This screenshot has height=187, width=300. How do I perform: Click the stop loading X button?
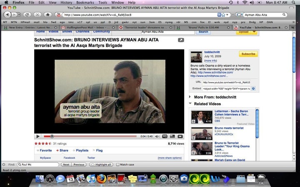pyautogui.click(x=37, y=15)
